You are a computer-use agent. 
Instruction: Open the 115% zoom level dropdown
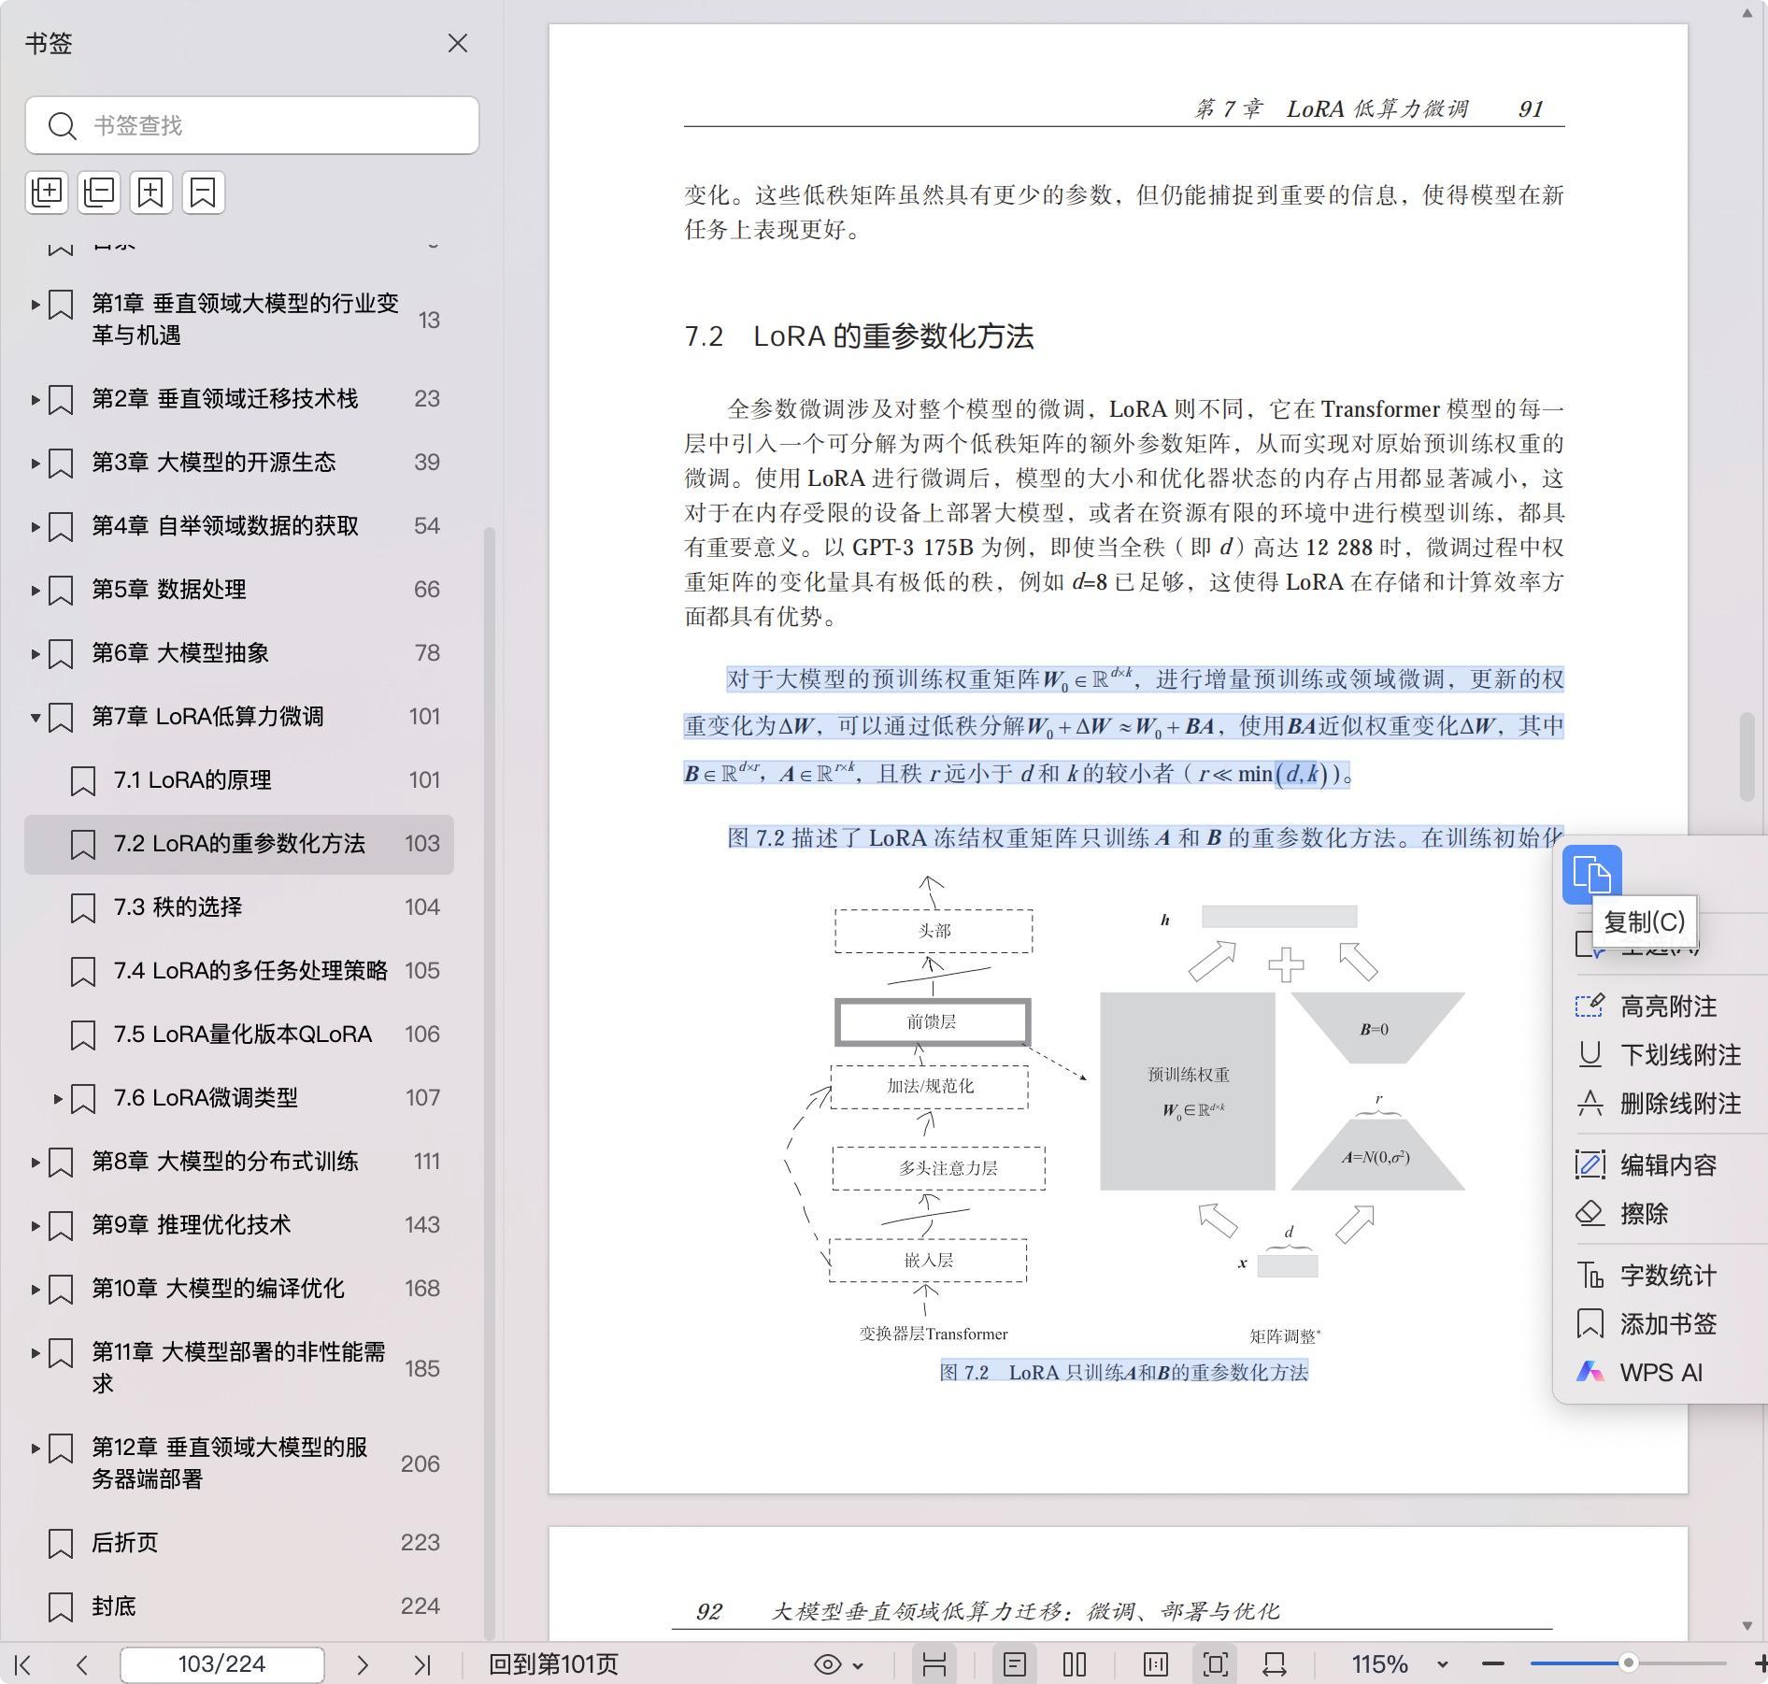(x=1442, y=1664)
